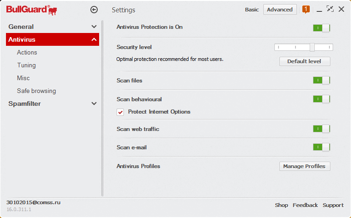Toggle the Scan behavioural switch

tap(322, 99)
